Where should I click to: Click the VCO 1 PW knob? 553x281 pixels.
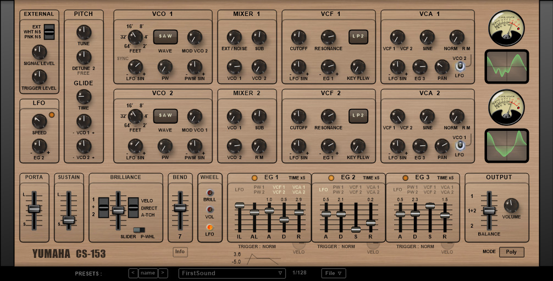(x=165, y=67)
